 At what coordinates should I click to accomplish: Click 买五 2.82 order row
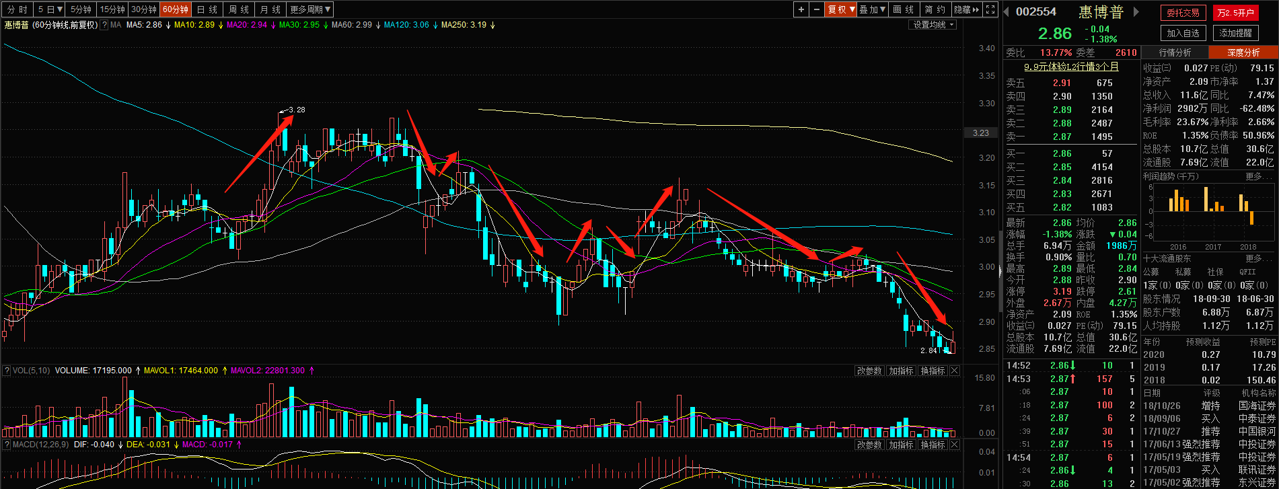pyautogui.click(x=1071, y=207)
